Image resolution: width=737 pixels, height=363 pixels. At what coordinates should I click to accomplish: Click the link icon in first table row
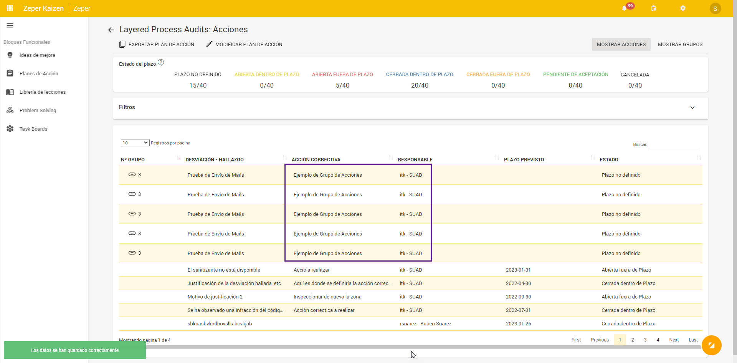(132, 174)
